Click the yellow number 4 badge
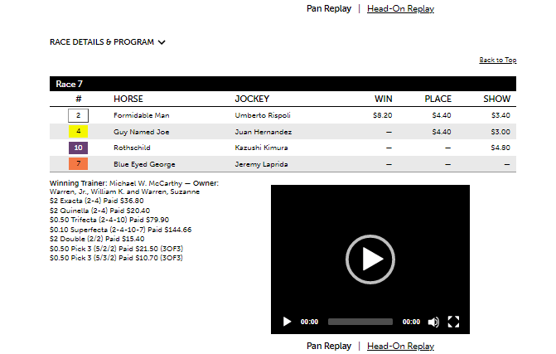Screen dimensions: 556x354 (78, 132)
